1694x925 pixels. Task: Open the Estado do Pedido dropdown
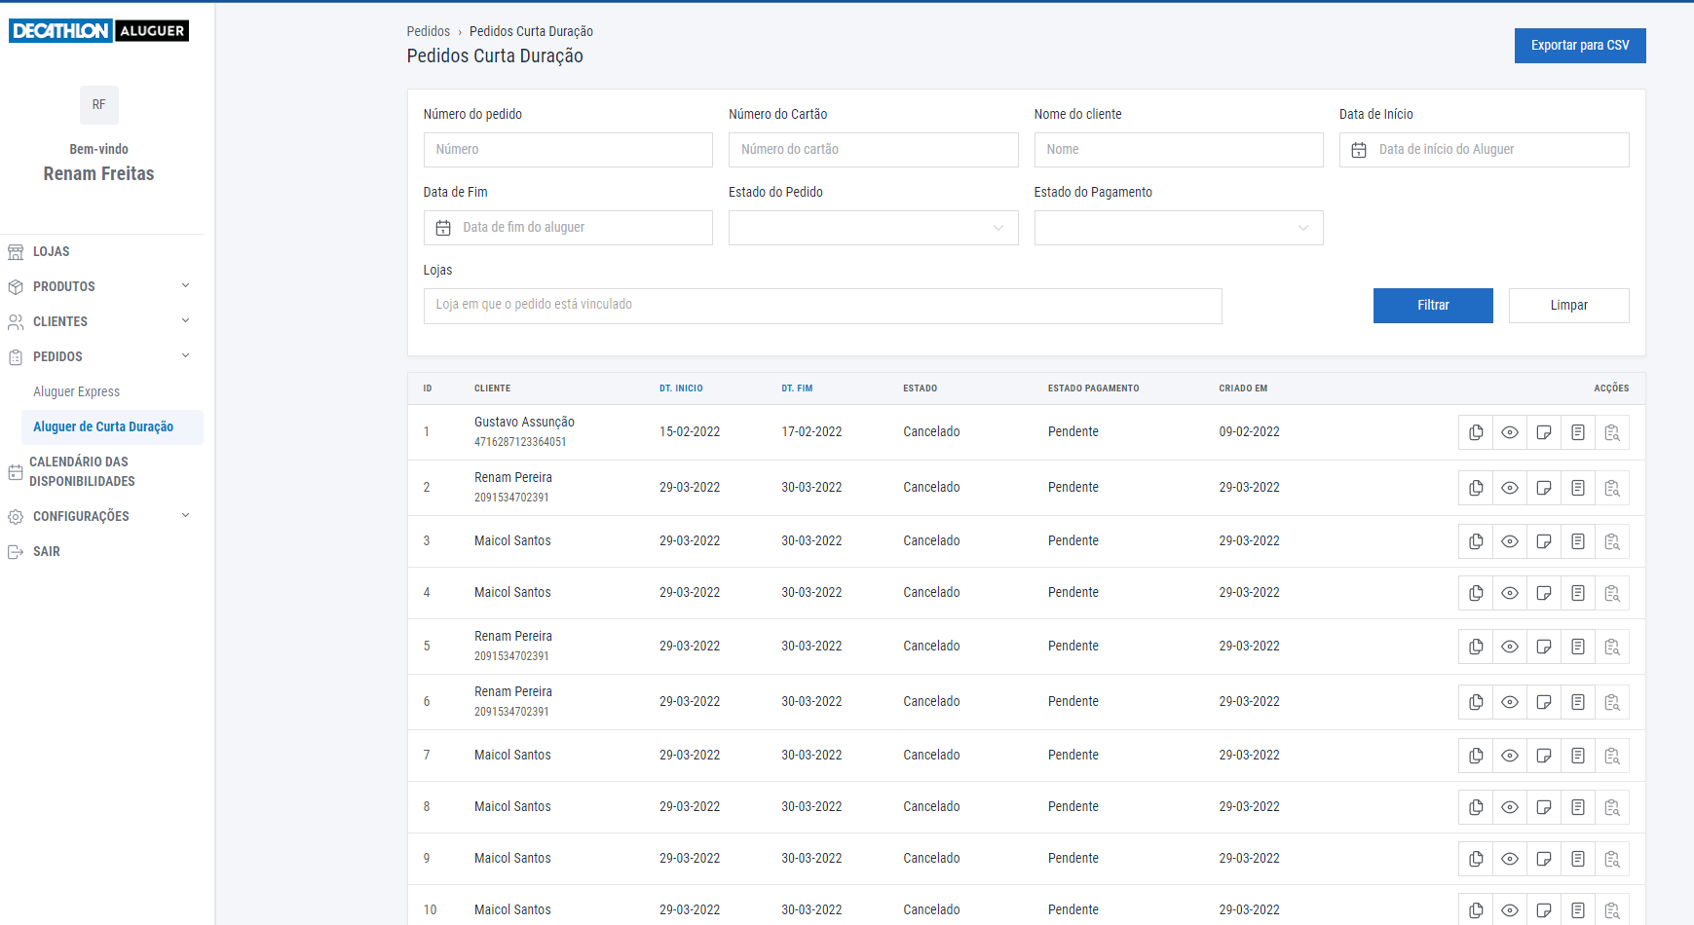pos(873,228)
